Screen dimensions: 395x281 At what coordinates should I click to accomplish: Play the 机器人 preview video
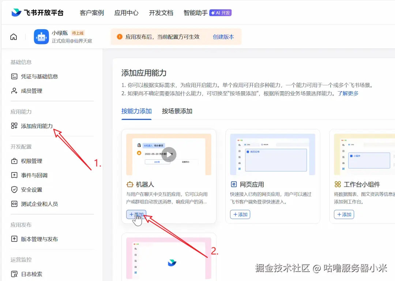click(x=169, y=154)
